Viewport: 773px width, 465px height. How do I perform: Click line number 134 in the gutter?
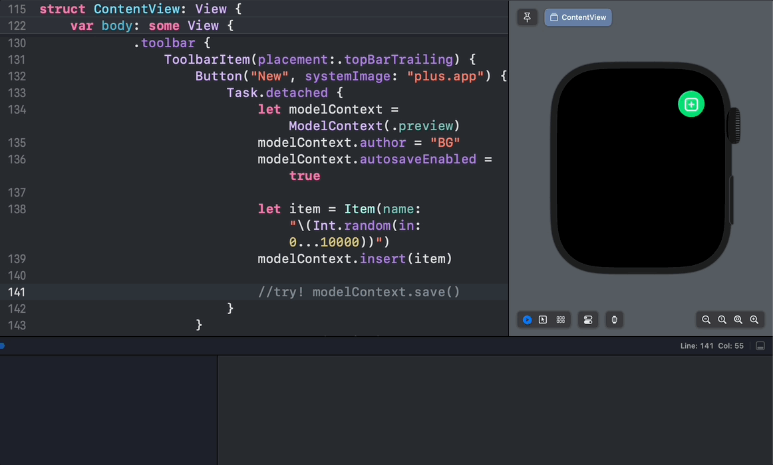tap(17, 109)
